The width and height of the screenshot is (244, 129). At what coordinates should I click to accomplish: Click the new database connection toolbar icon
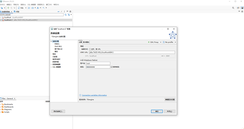coord(2,8)
